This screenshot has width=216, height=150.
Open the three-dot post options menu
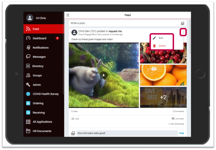point(183,32)
